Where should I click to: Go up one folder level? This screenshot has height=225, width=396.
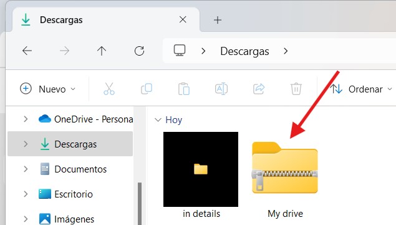[x=102, y=51]
